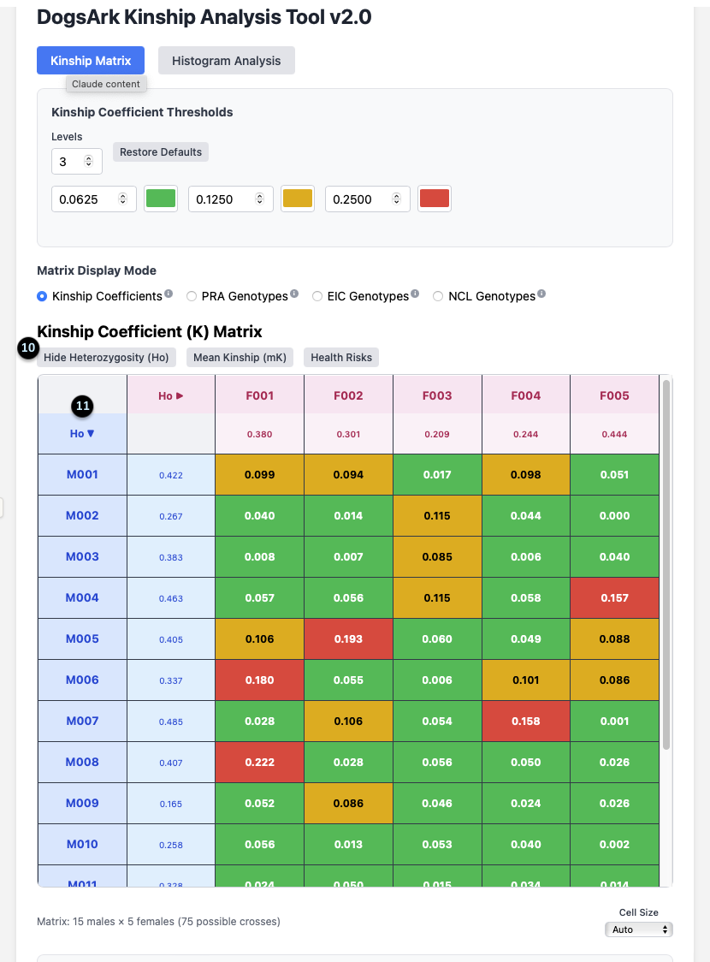Select the PRA Genotypes display mode
The image size is (710, 962).
click(x=192, y=296)
